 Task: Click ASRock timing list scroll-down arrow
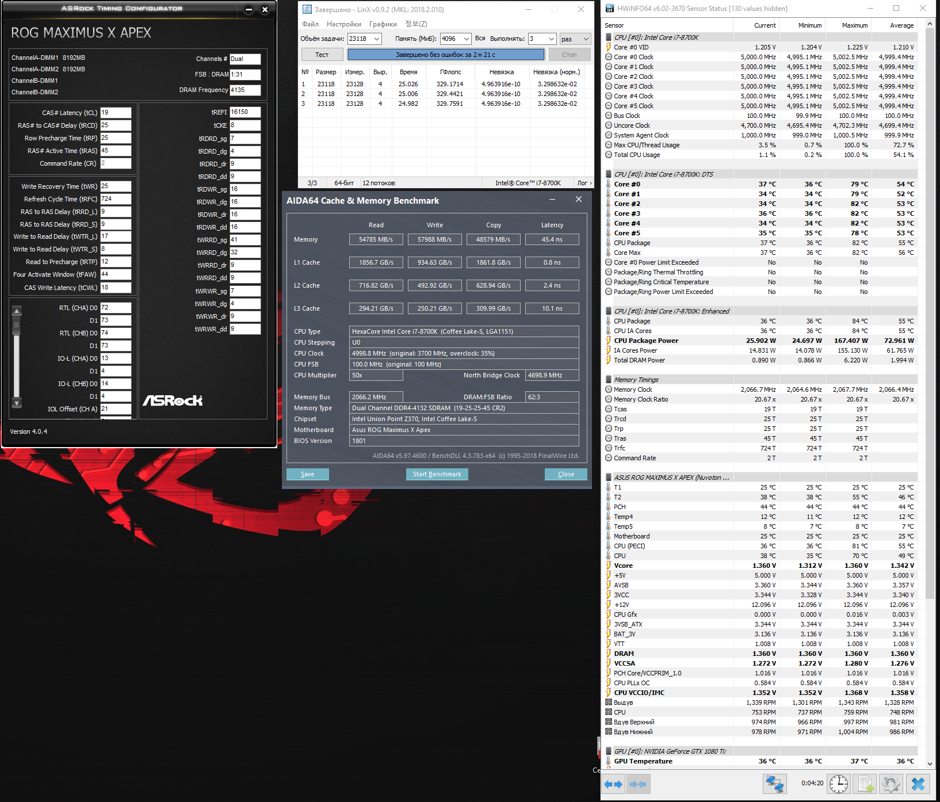[17, 403]
